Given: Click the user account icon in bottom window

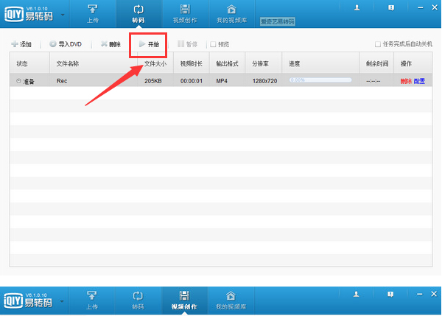Looking at the screenshot, I should click(x=357, y=295).
